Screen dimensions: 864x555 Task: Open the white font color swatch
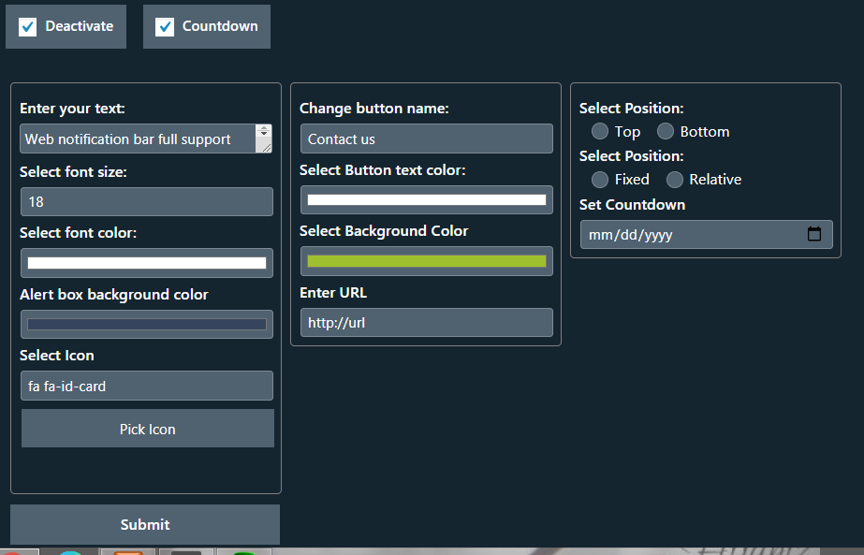(x=147, y=263)
